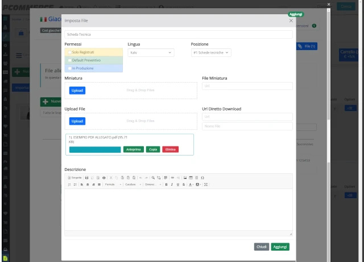Click the Replace icon in editor toolbar
Screen dimensions: 364x262
(159, 178)
